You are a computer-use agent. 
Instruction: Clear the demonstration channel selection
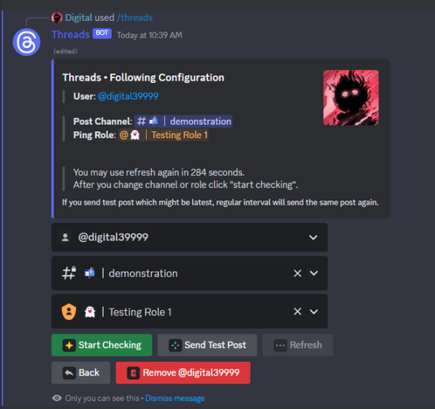click(x=297, y=273)
